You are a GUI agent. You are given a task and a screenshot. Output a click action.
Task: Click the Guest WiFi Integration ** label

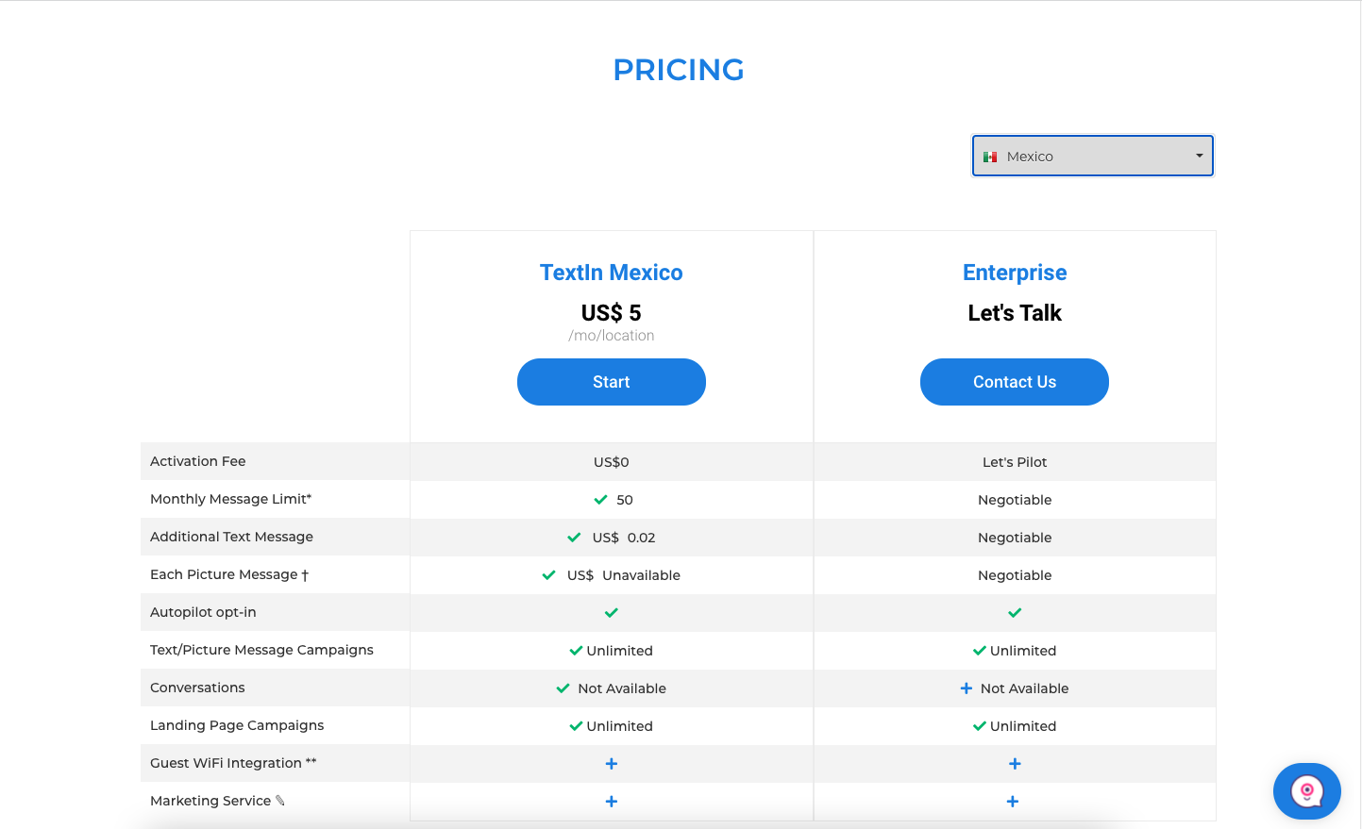click(x=233, y=763)
